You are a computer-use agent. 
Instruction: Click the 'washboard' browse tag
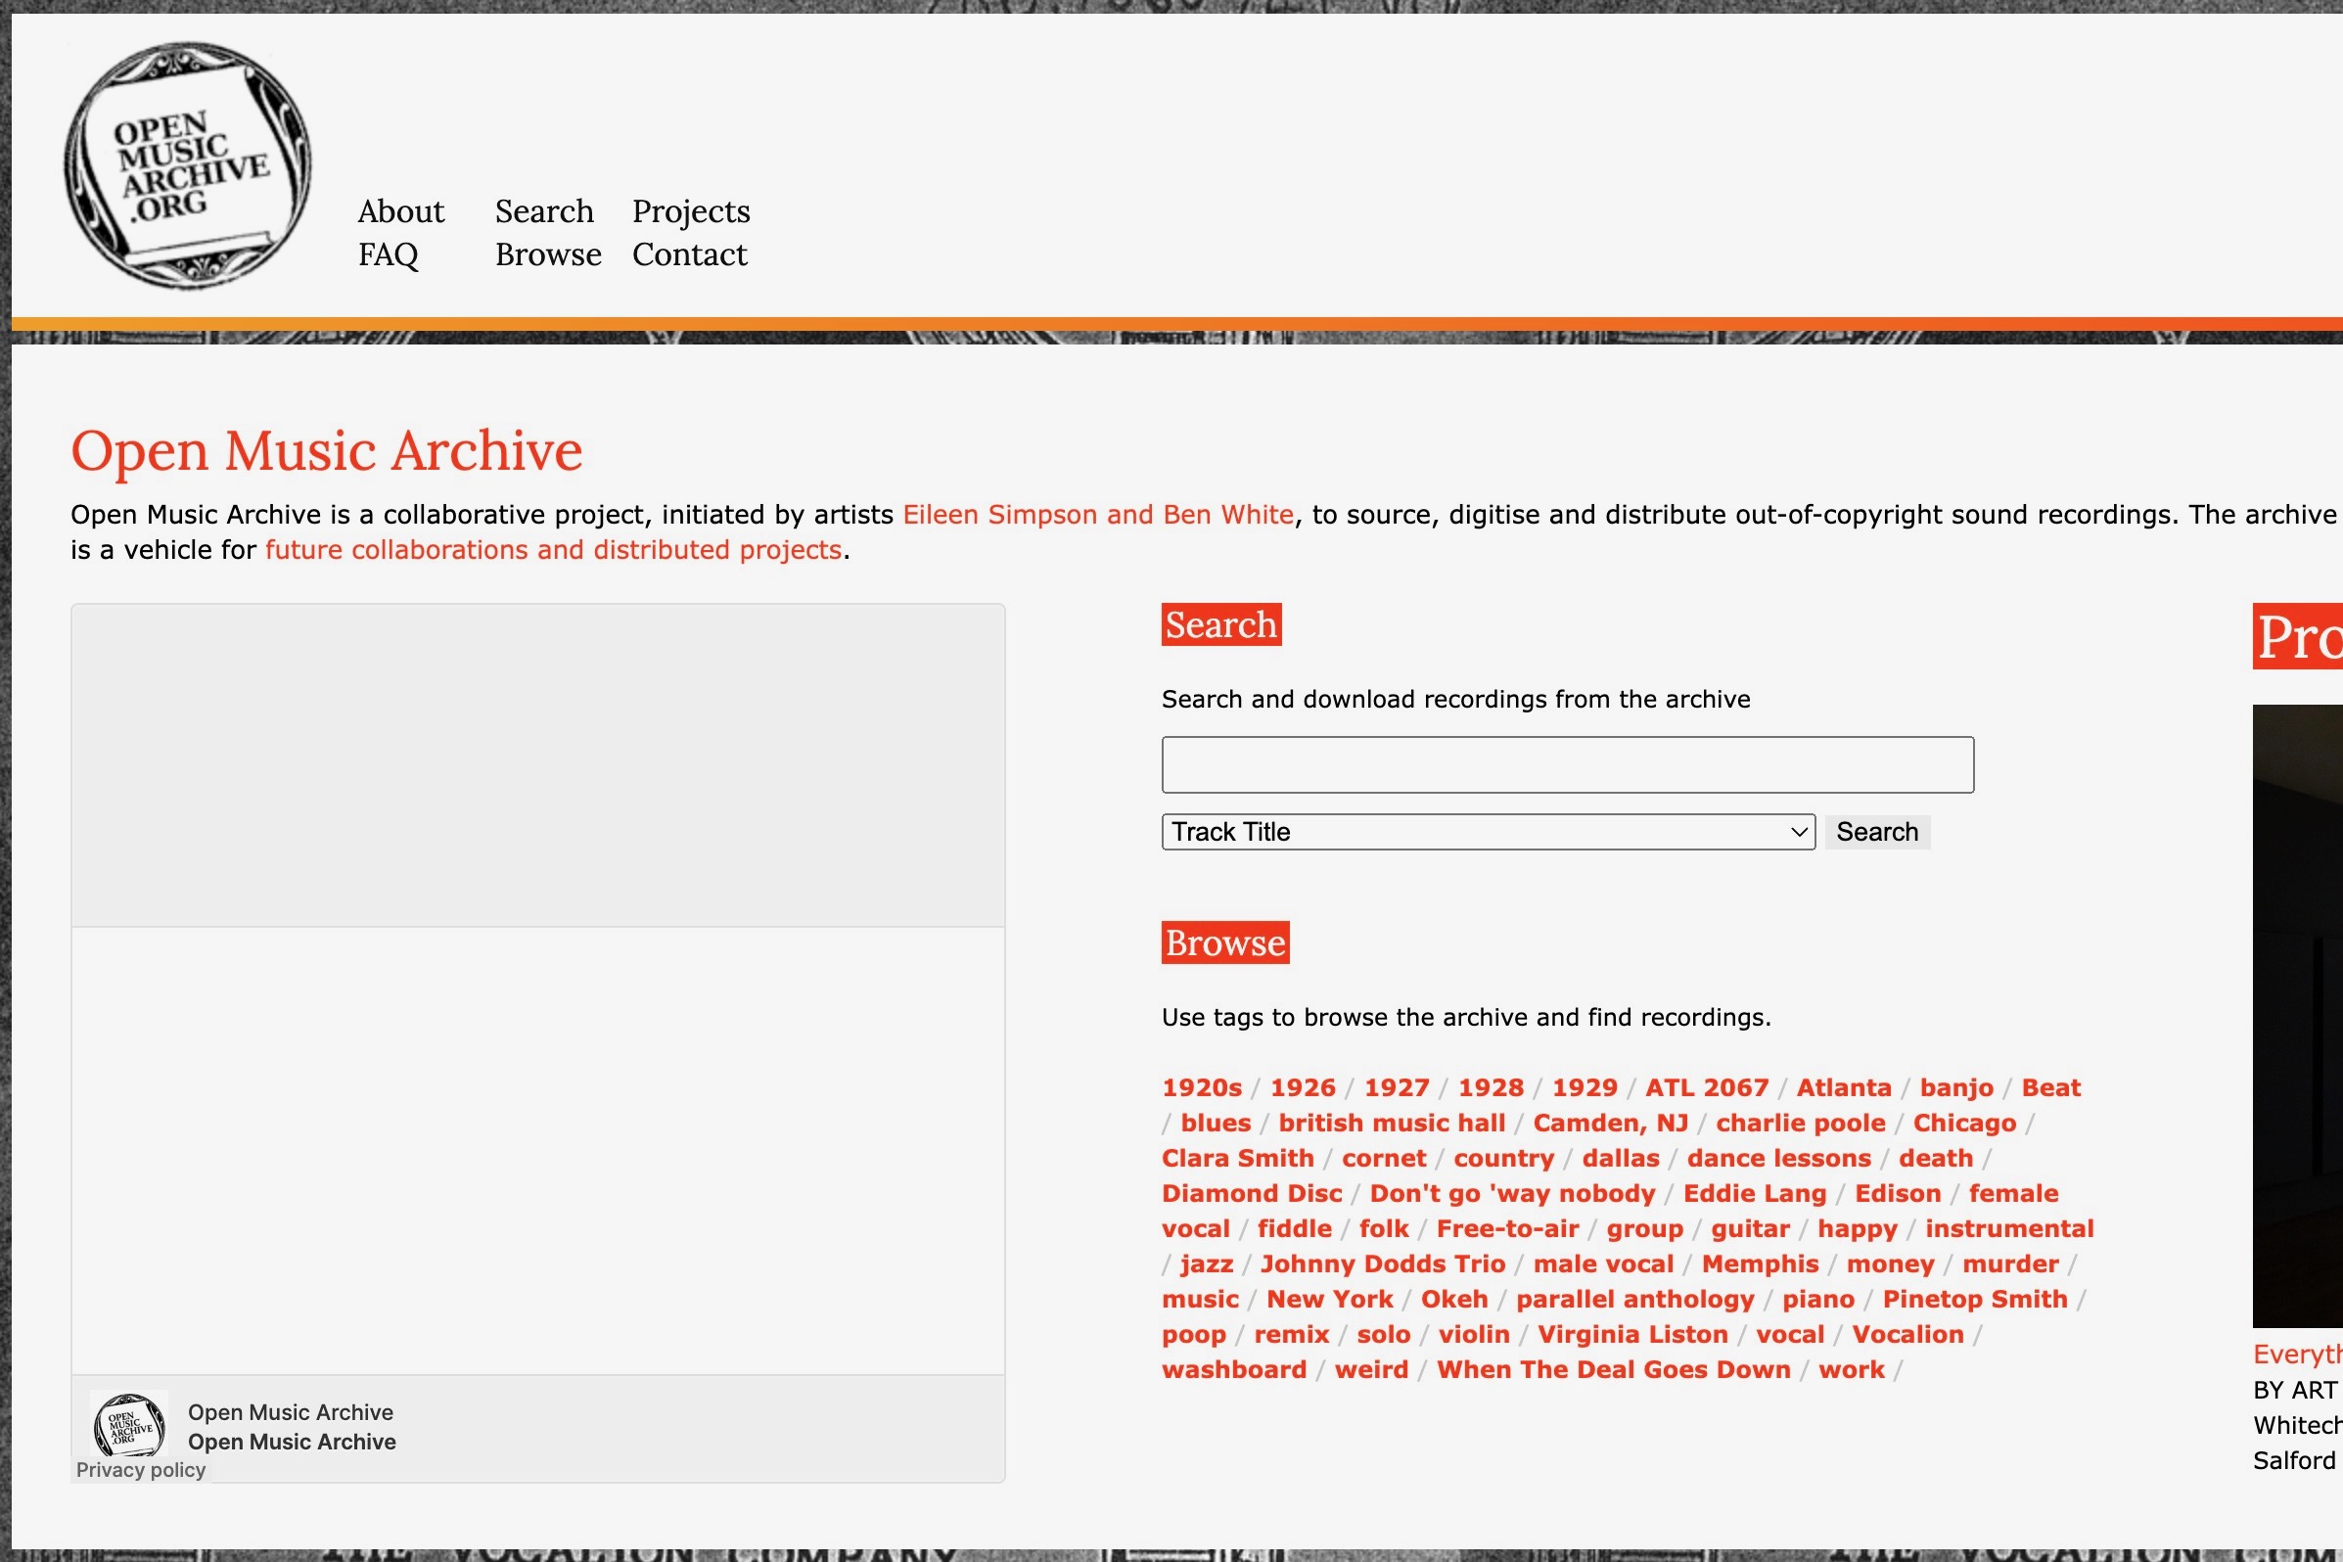click(1232, 1368)
